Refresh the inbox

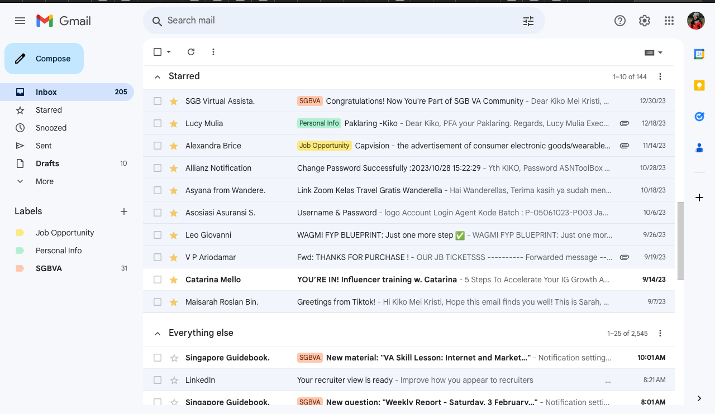[191, 52]
